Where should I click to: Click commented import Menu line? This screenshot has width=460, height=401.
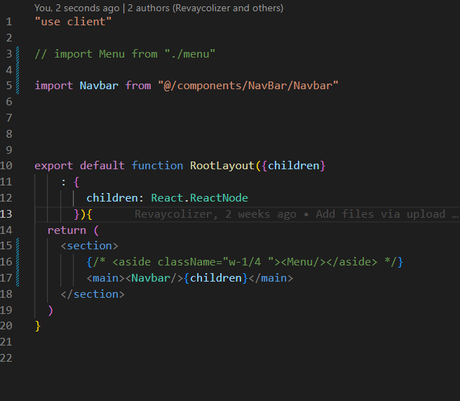(125, 54)
